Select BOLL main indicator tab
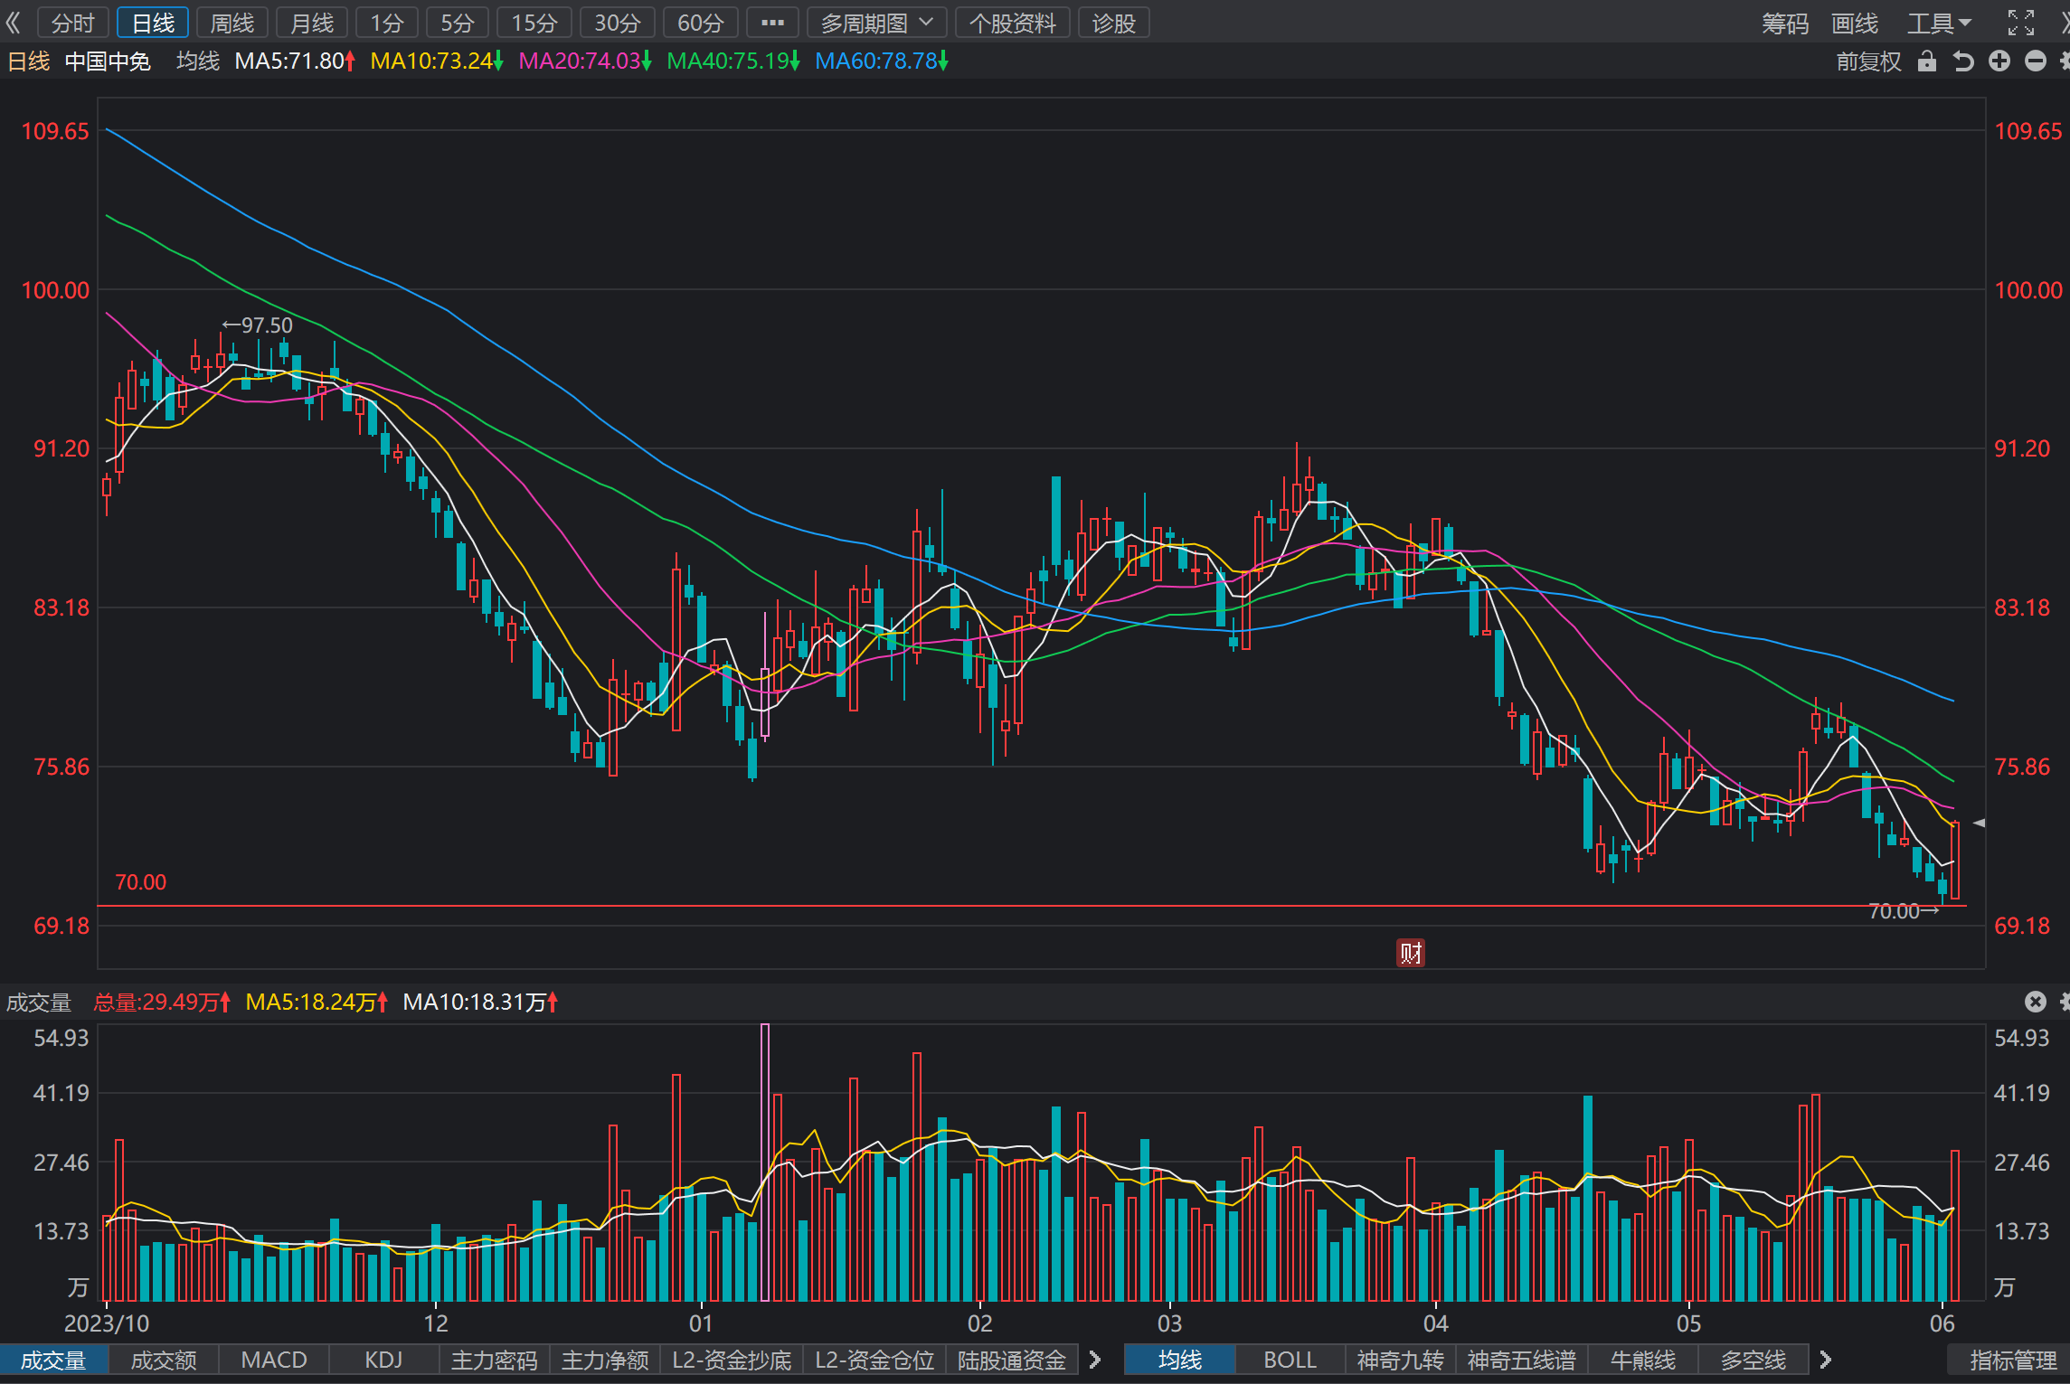Screen dimensions: 2070x1384 1290,1360
